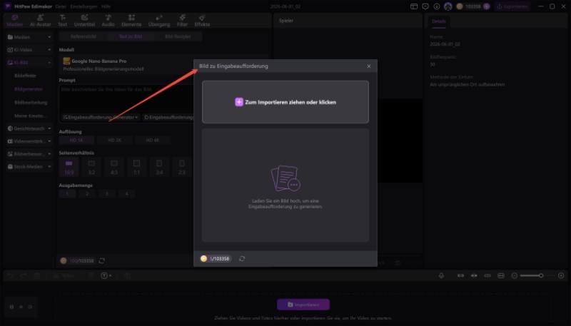571x326 pixels.
Task: Click the Importieren button in timeline
Action: tap(303, 305)
